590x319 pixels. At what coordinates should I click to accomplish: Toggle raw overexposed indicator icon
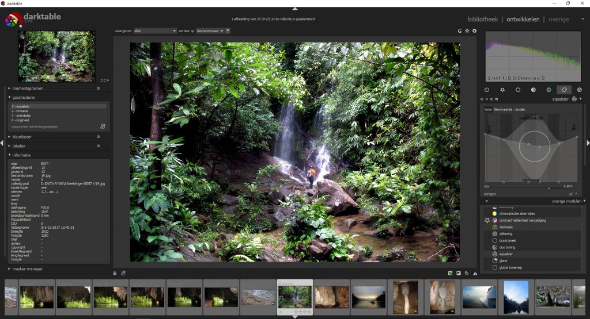point(450,273)
